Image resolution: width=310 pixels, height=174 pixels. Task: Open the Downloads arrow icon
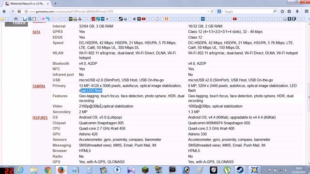(297, 12)
